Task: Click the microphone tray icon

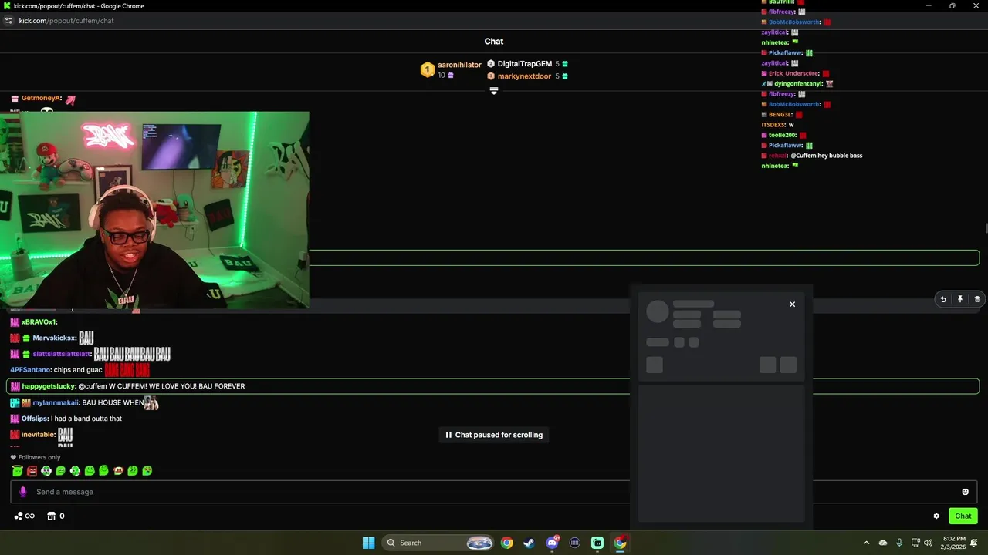Action: pos(899,543)
